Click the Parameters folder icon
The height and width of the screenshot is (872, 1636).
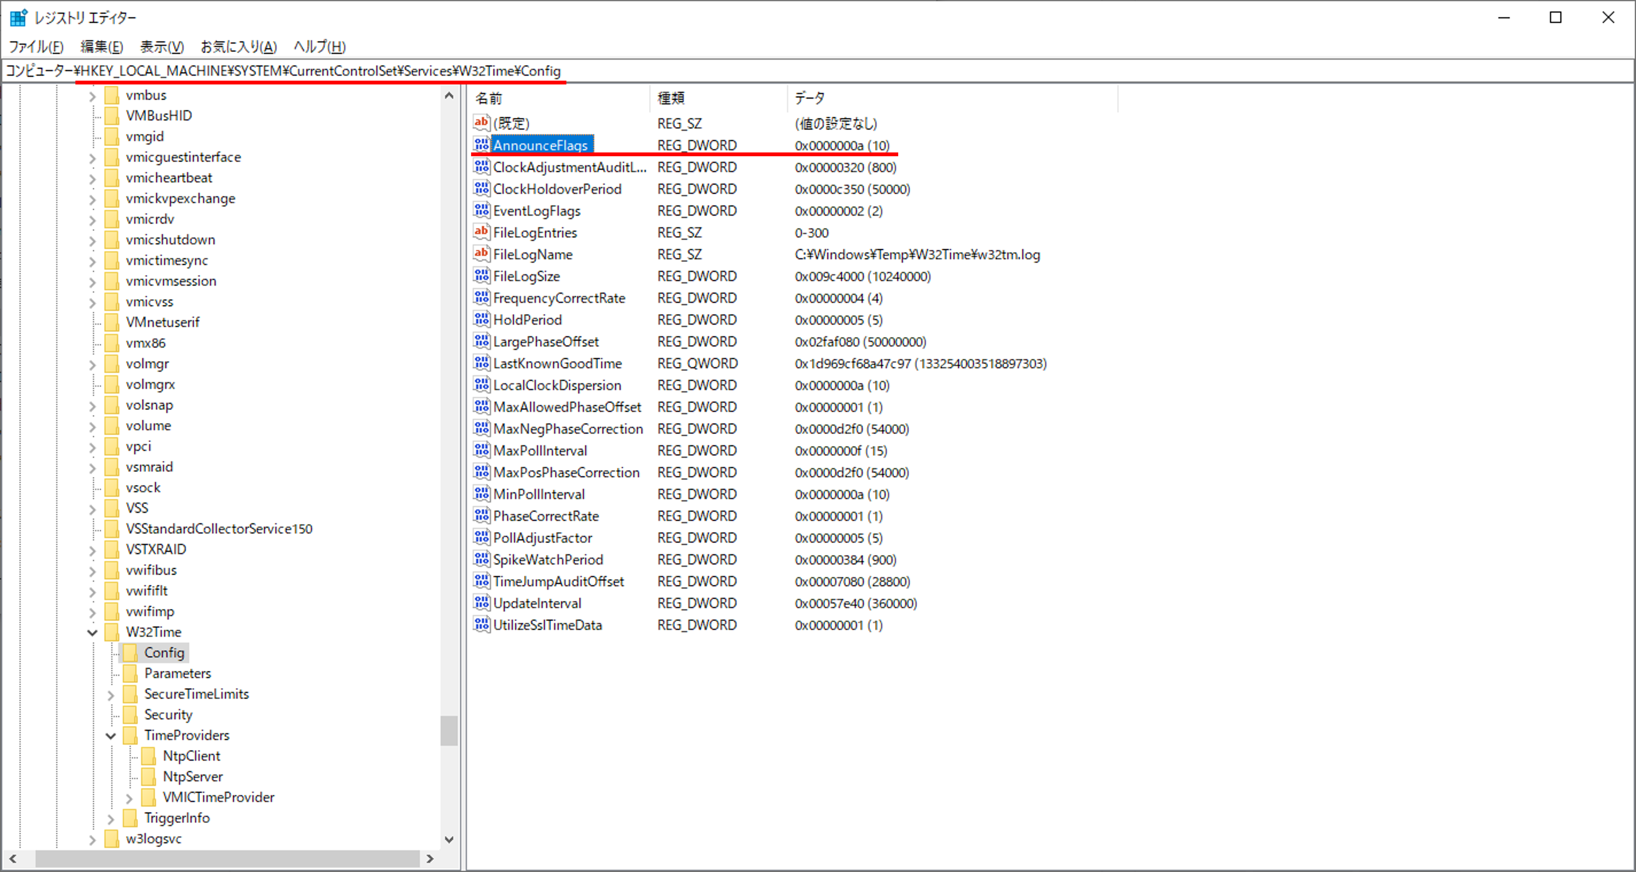131,673
